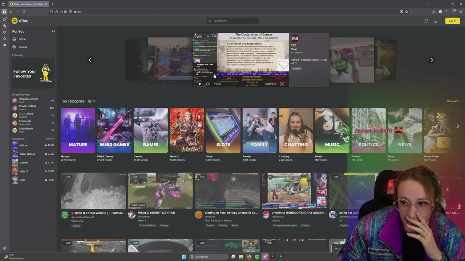Select Metin 2 in the sidebar Categories

pos(33,171)
